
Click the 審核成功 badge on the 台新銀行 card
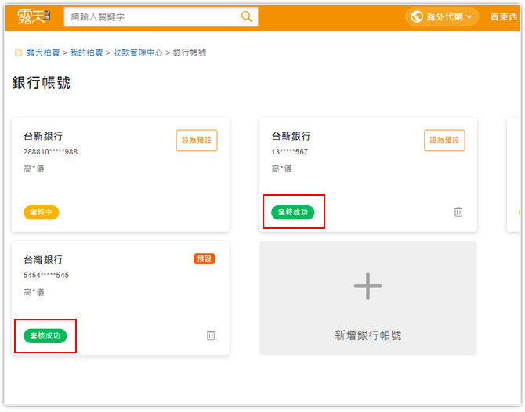292,212
